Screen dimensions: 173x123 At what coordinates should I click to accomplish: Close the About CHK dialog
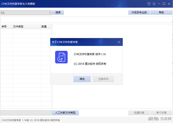click(x=119, y=42)
